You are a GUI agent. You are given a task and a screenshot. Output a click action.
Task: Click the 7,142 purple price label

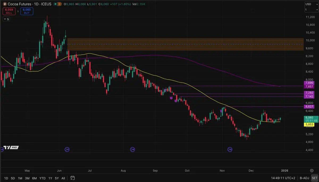(x=309, y=97)
